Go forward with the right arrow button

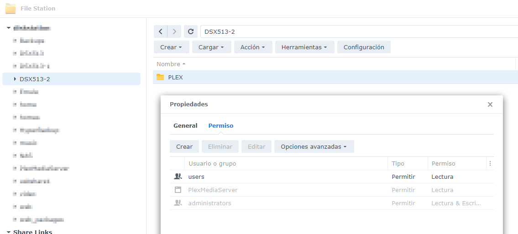174,31
